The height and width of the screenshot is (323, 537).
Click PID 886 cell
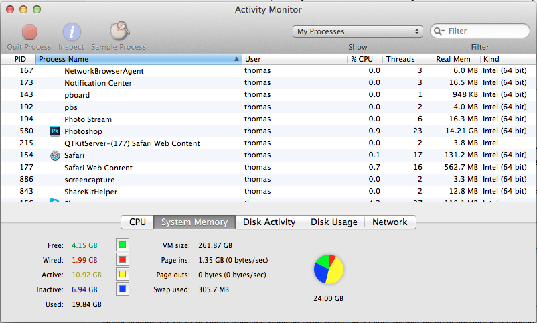[26, 179]
